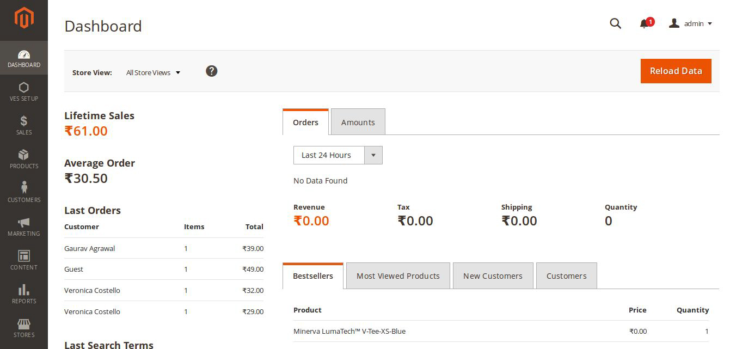Open the Marketing megaphone menu
The image size is (736, 349).
24,226
